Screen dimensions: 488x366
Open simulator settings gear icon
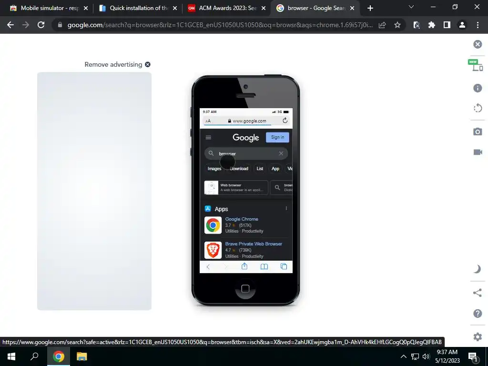[x=478, y=336]
